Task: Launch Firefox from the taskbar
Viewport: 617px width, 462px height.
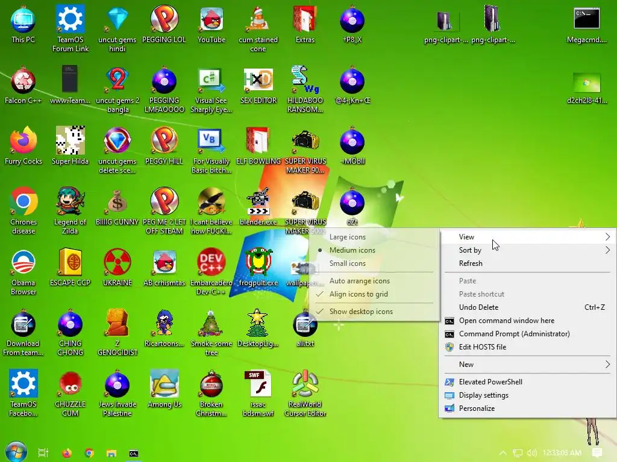Action: click(x=66, y=453)
